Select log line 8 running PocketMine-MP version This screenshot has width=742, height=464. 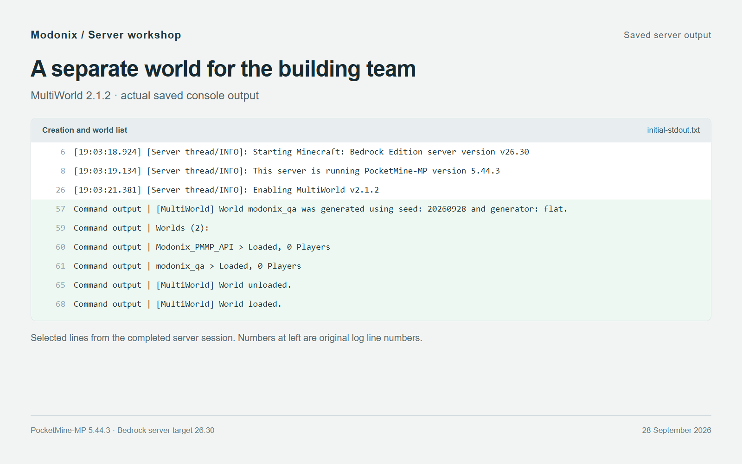point(371,171)
